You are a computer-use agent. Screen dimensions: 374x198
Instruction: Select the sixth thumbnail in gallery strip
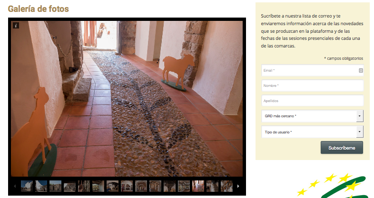pos(98,186)
